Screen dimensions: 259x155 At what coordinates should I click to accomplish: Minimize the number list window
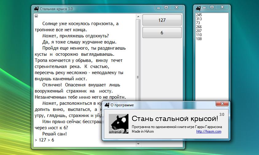coord(205,7)
